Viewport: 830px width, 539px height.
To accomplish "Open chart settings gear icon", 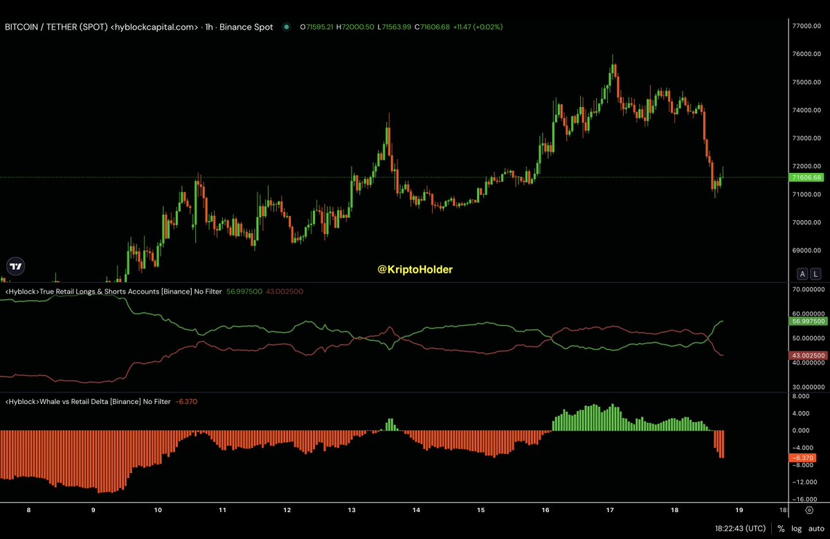I will pos(809,511).
